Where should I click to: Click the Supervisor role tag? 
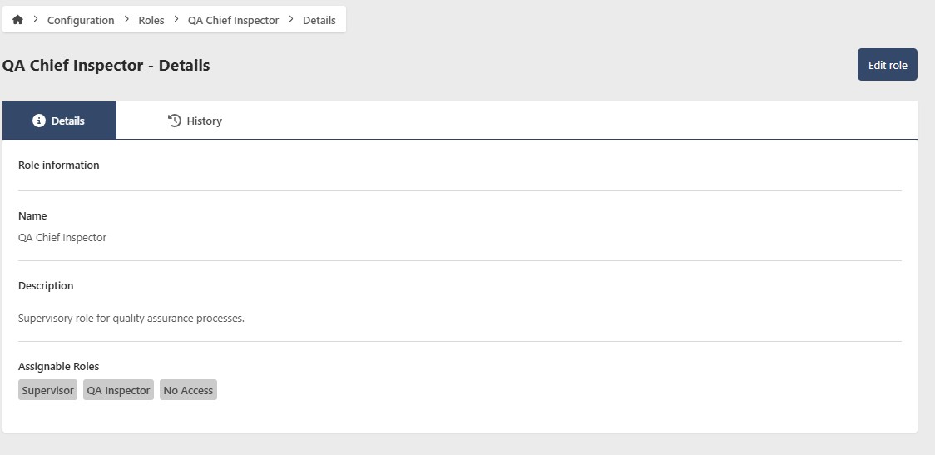pos(47,390)
